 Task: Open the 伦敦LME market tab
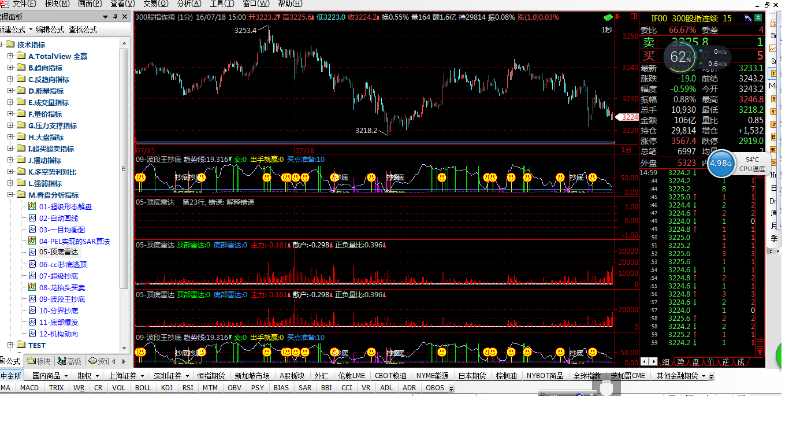tap(352, 376)
